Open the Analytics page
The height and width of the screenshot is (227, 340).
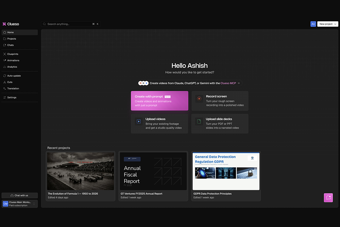tap(19, 67)
